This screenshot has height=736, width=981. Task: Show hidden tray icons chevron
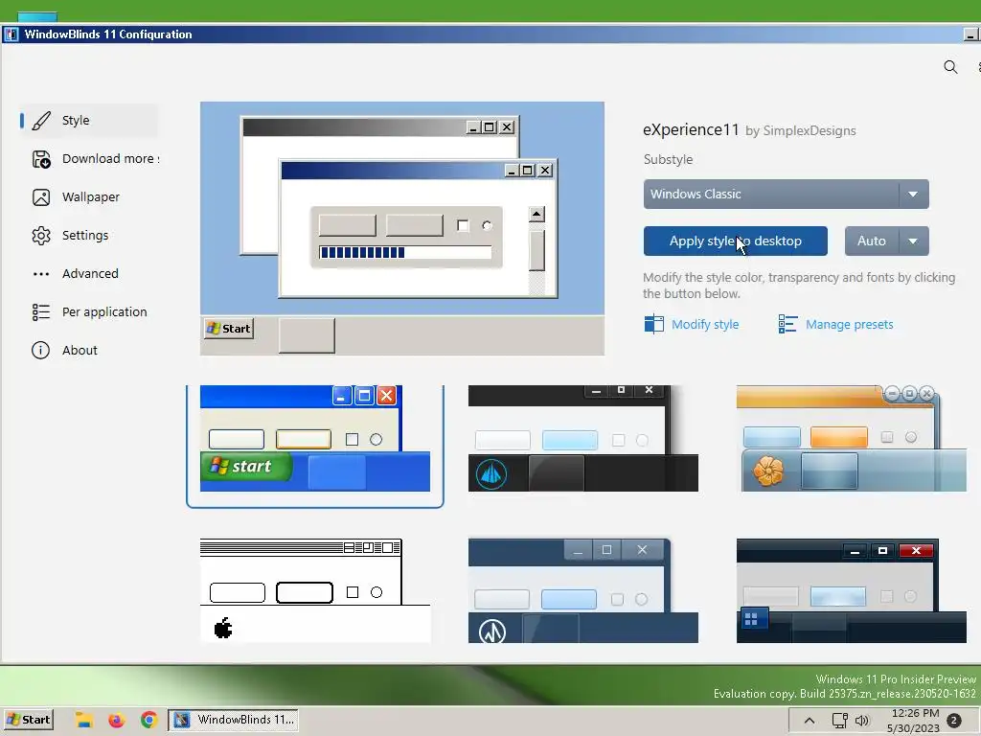click(x=809, y=721)
